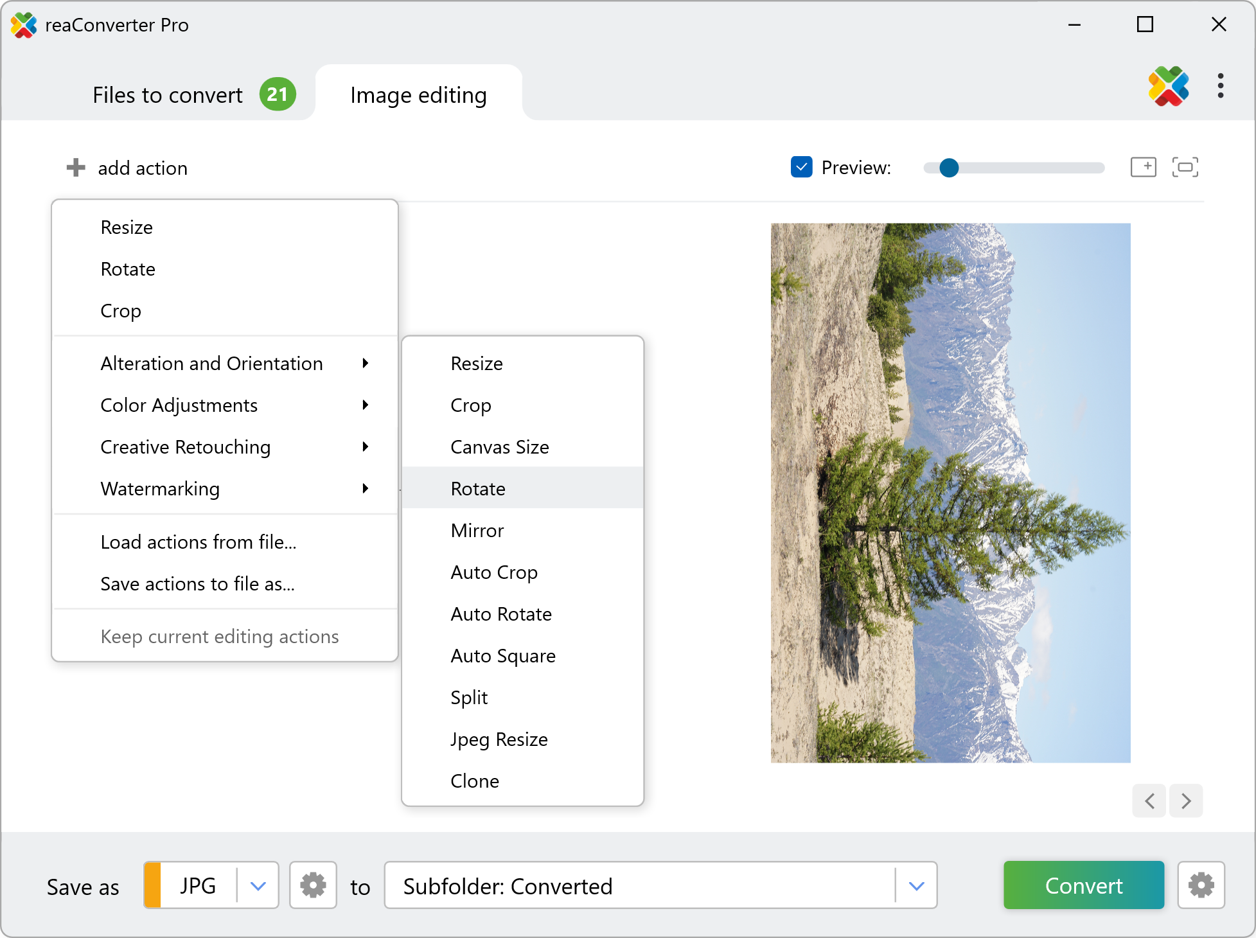This screenshot has width=1256, height=938.
Task: Show previous preview image with left arrow
Action: point(1149,801)
